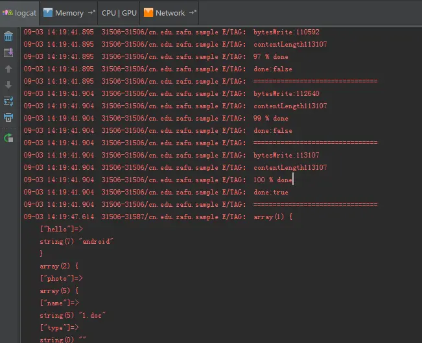The width and height of the screenshot is (422, 343).
Task: Click the 'string(7) "android"' line
Action: point(76,241)
